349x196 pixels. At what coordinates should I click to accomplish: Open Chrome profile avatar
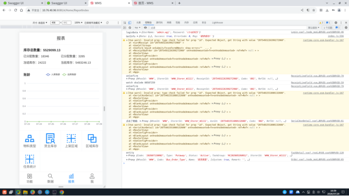(339, 10)
